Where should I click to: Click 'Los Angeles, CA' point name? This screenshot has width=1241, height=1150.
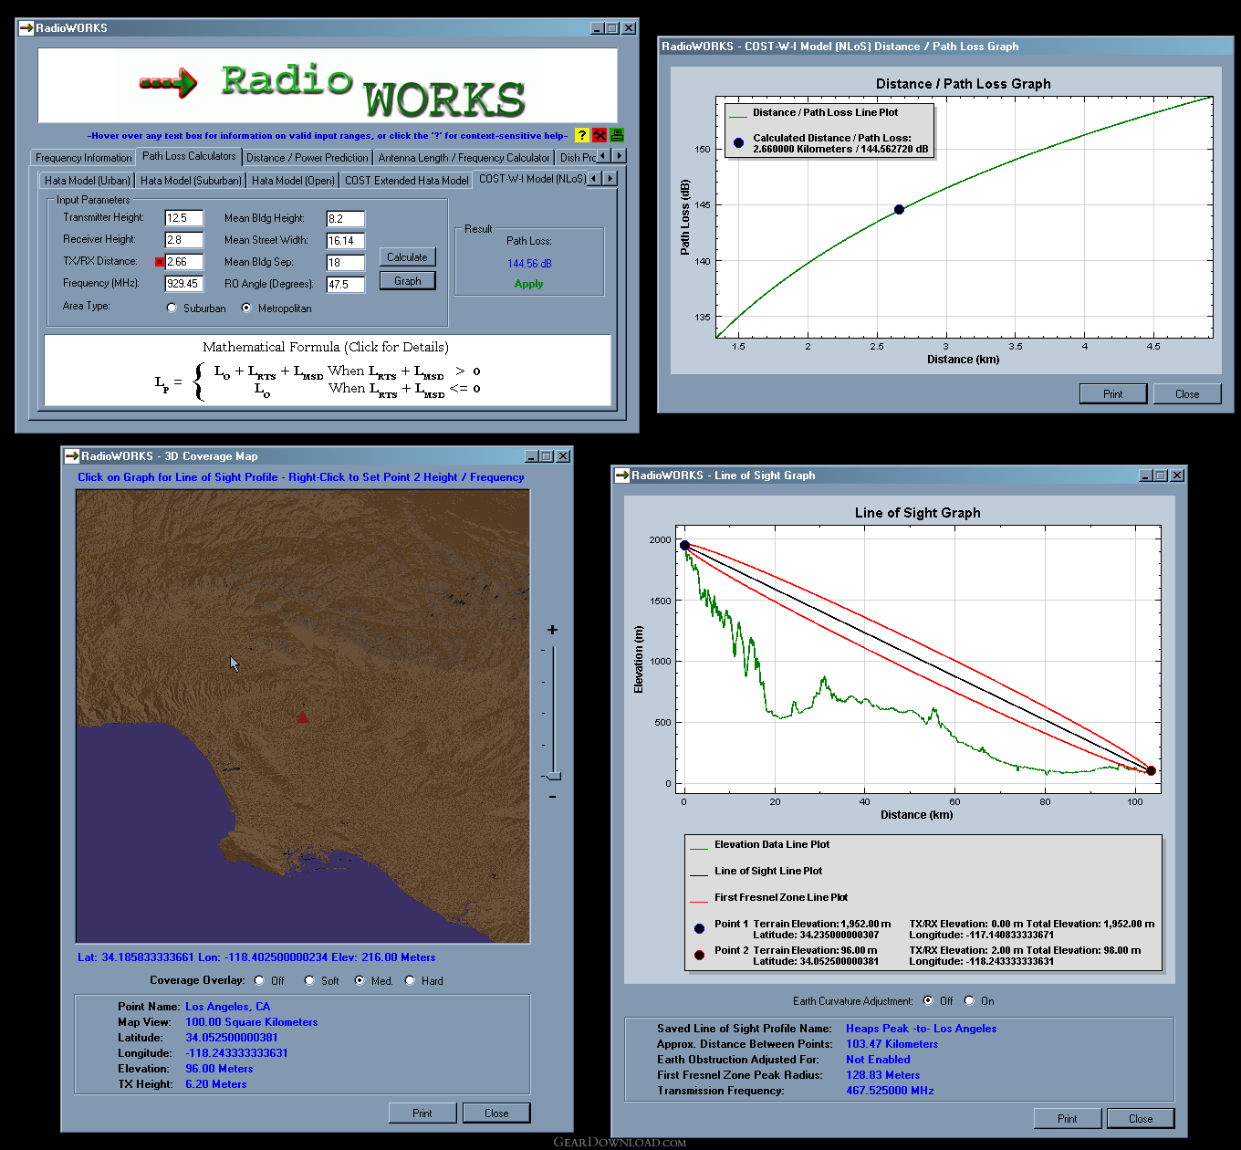coord(227,1007)
